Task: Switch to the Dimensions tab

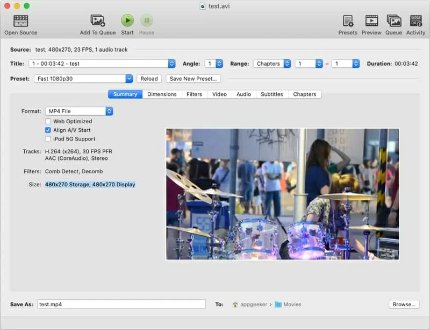Action: coord(162,94)
